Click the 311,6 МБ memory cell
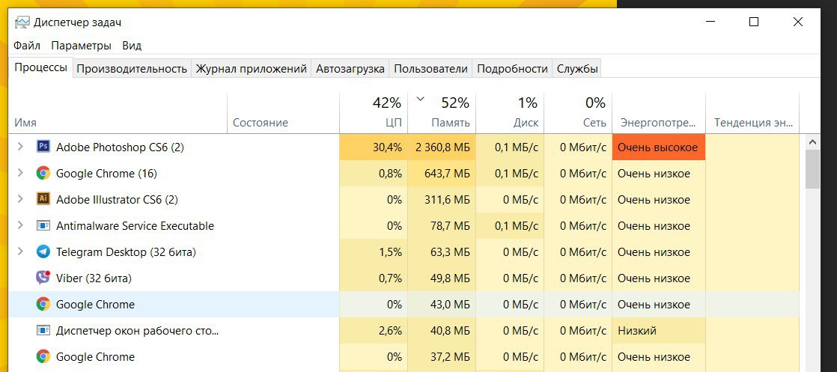The image size is (837, 372). (x=442, y=199)
